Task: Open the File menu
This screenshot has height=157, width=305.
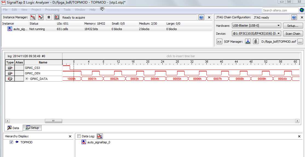Action: click(x=5, y=10)
